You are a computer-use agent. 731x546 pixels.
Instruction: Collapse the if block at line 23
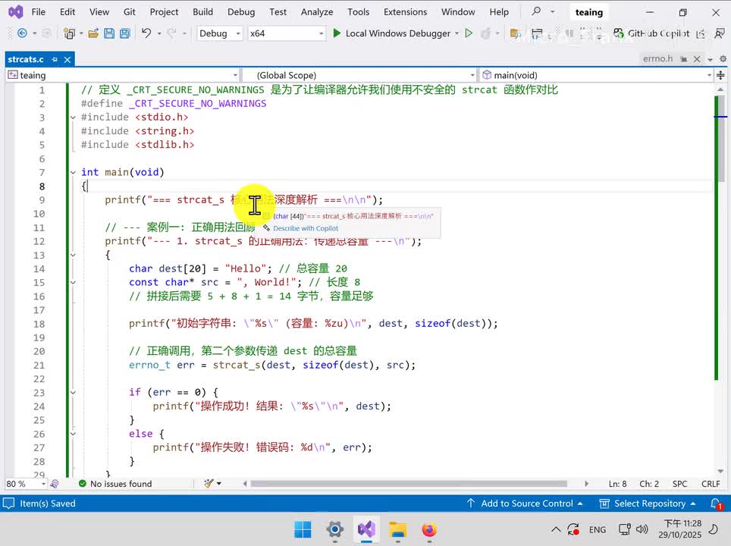(x=73, y=392)
